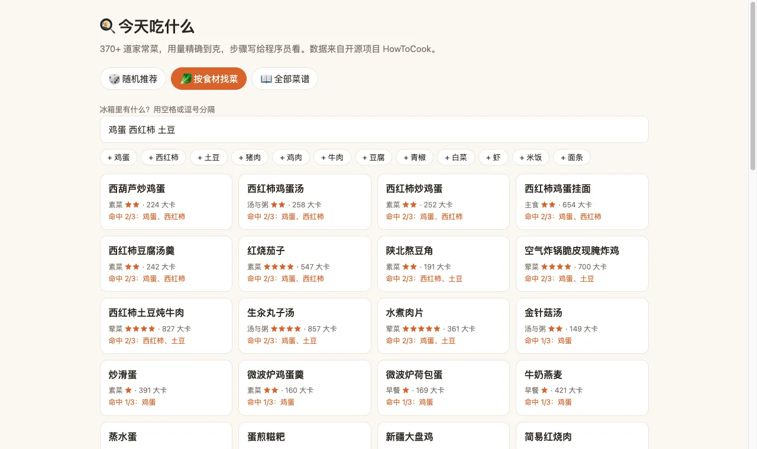Add 牛肉 ingredient chip

(x=332, y=157)
